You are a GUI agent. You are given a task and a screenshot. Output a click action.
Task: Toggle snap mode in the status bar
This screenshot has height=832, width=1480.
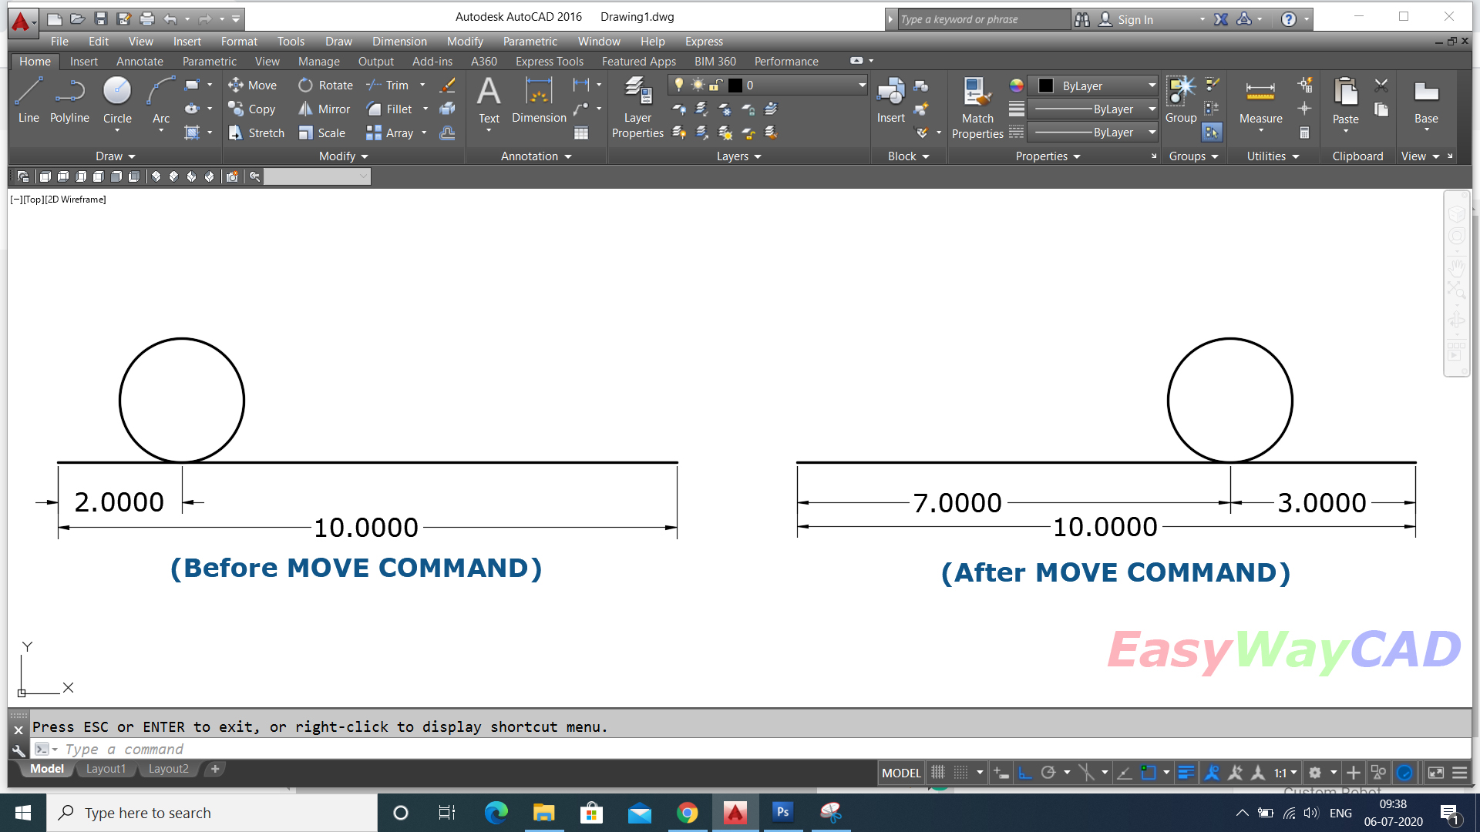[961, 772]
